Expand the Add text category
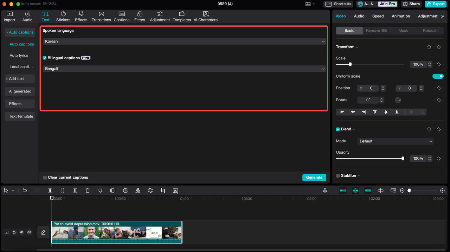This screenshot has width=450, height=252. pyautogui.click(x=20, y=79)
